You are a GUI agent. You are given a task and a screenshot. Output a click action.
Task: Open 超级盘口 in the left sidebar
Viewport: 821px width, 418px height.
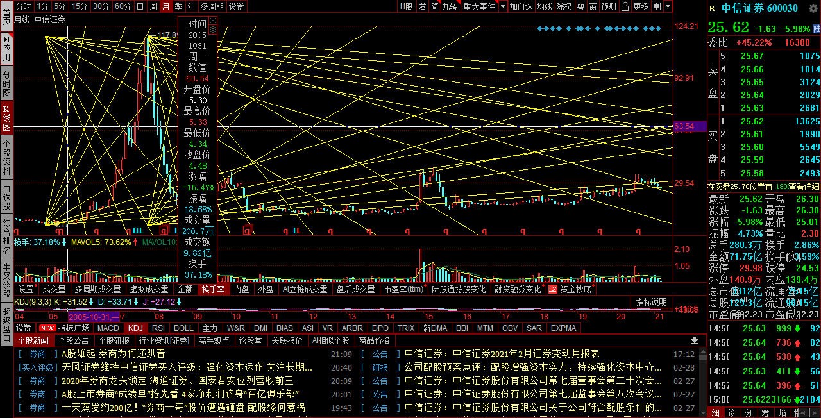point(6,324)
